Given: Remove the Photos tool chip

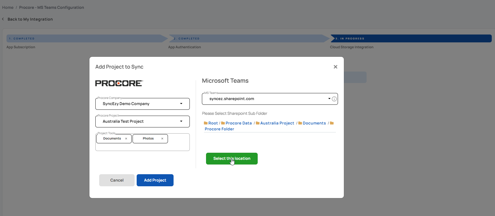Looking at the screenshot, I should 162,139.
